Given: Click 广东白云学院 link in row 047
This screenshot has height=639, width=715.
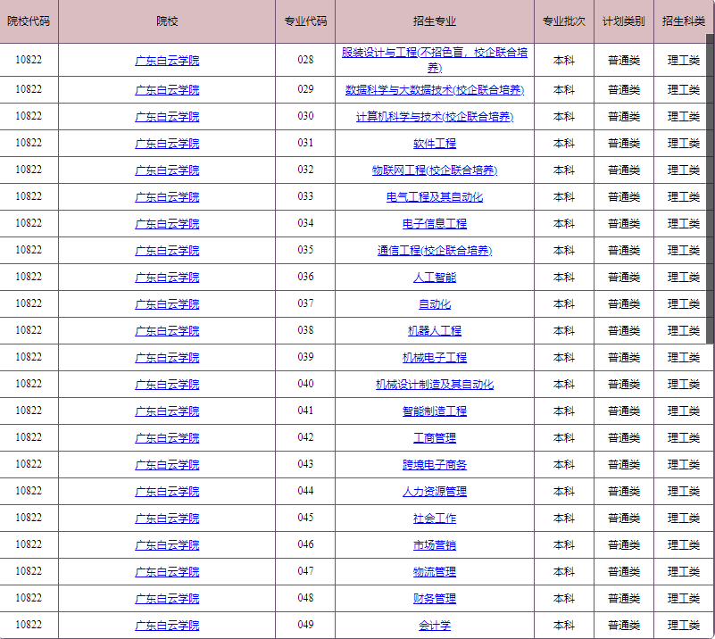Looking at the screenshot, I should click(167, 572).
